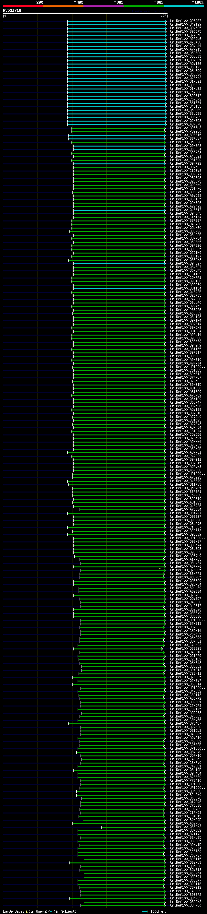Open hit UniRef100_C2CTD9
Image resolution: width=207 pixels, height=914 pixels.
[186, 659]
